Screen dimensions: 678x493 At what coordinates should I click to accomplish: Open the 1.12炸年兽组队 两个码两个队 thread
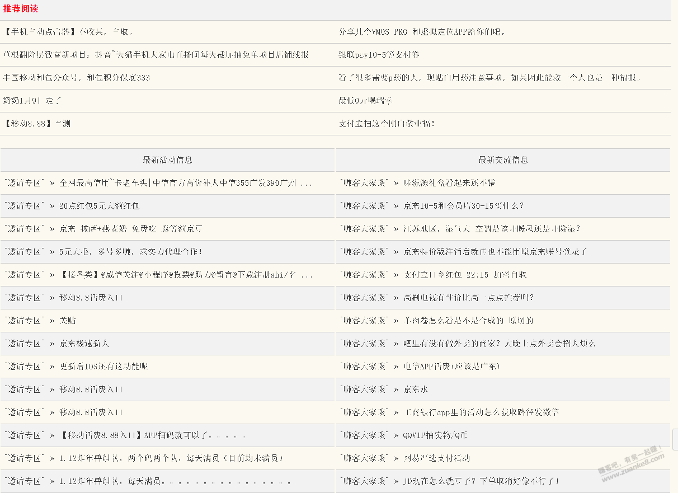pos(171,458)
